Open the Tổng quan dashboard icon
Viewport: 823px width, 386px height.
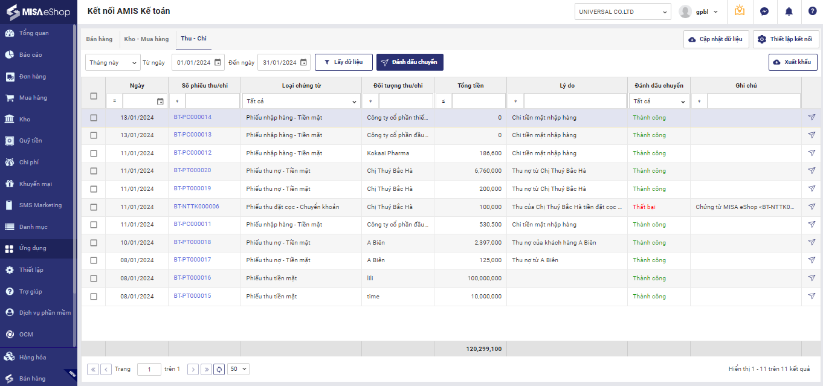(10, 33)
